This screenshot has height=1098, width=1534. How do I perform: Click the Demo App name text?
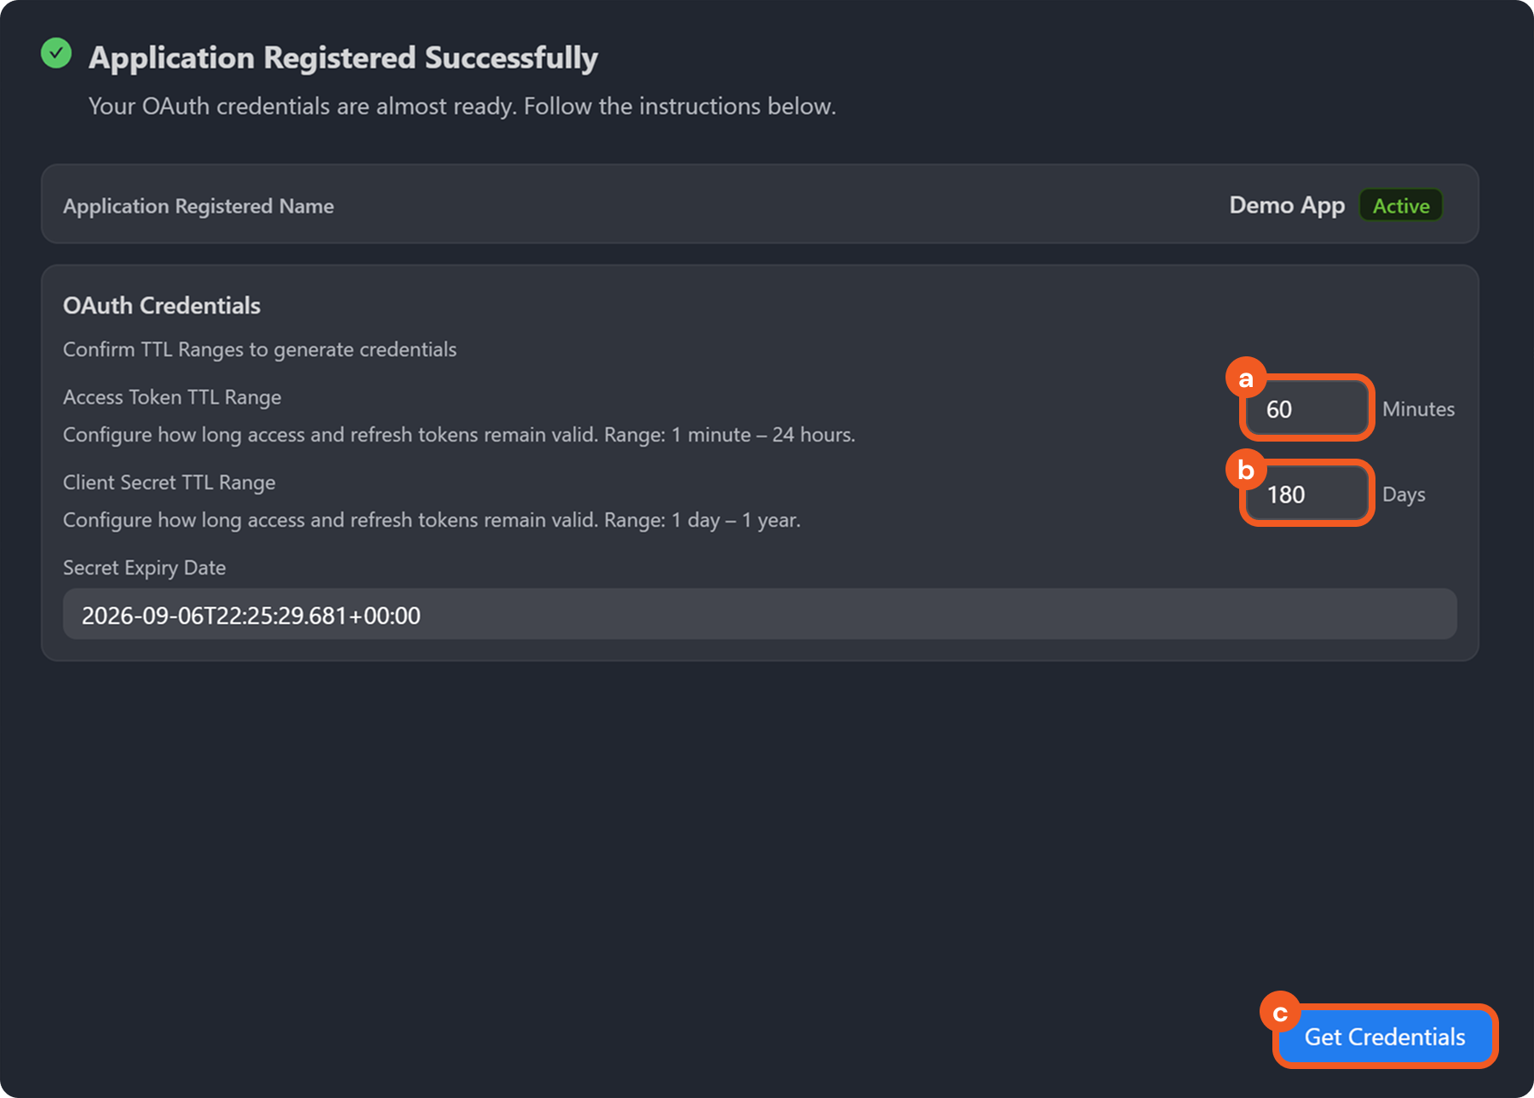pos(1286,205)
